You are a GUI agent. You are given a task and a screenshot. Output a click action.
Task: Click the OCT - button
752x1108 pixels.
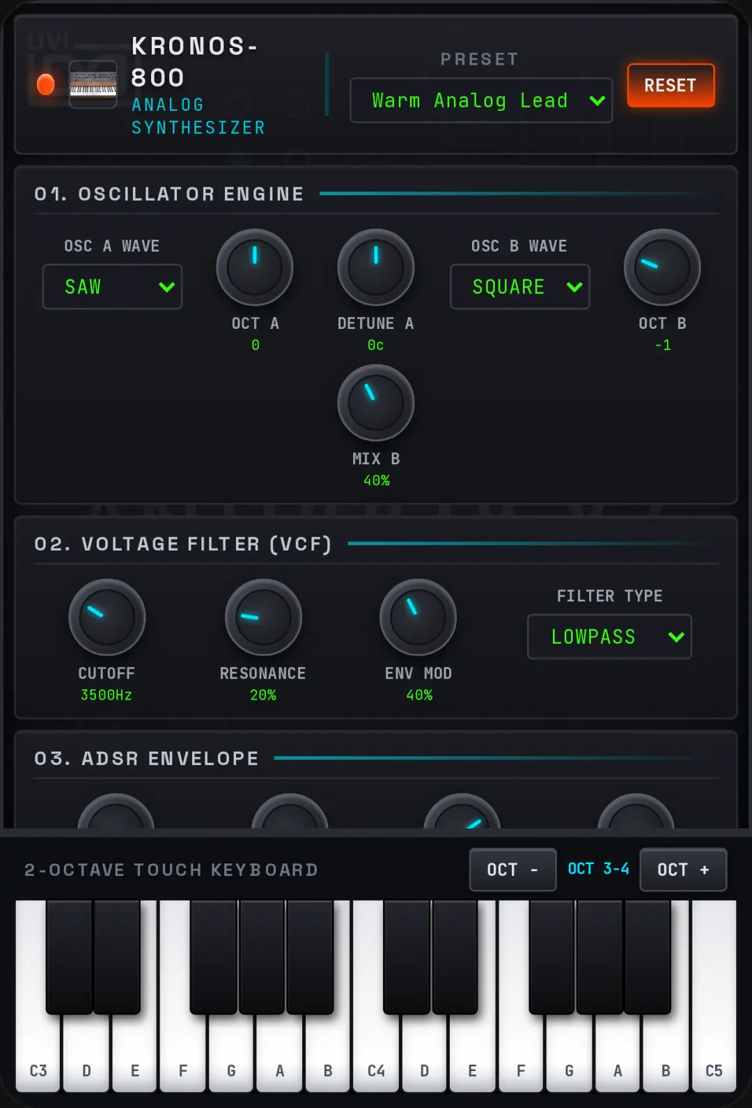[512, 870]
